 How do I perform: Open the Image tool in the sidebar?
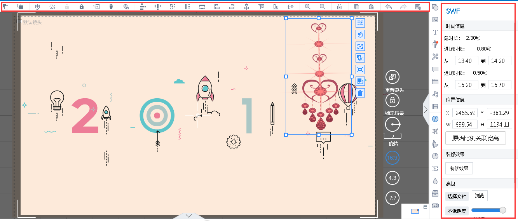click(435, 19)
